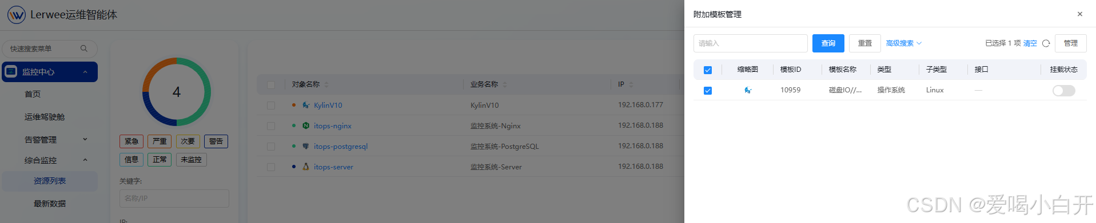
Task: Filter by the 紧急 severity tag
Action: tap(131, 141)
